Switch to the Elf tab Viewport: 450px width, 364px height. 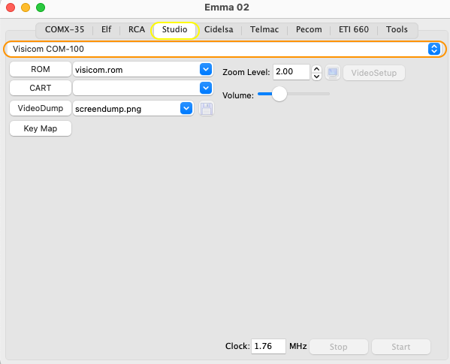(x=106, y=29)
